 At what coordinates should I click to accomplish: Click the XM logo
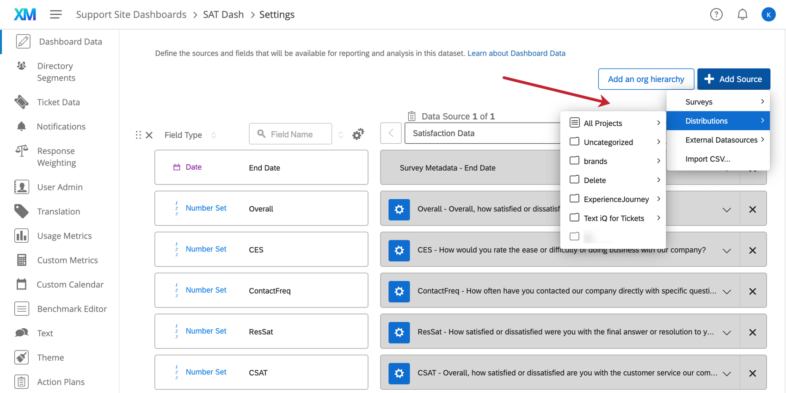pos(25,15)
